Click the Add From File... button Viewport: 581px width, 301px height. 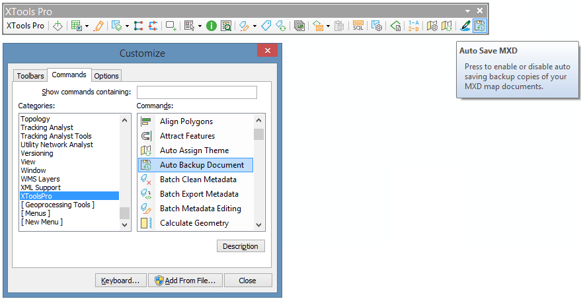[185, 281]
